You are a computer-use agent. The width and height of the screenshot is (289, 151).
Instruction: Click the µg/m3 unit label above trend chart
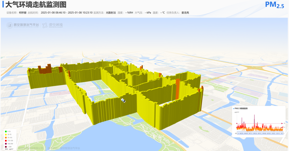237,112
